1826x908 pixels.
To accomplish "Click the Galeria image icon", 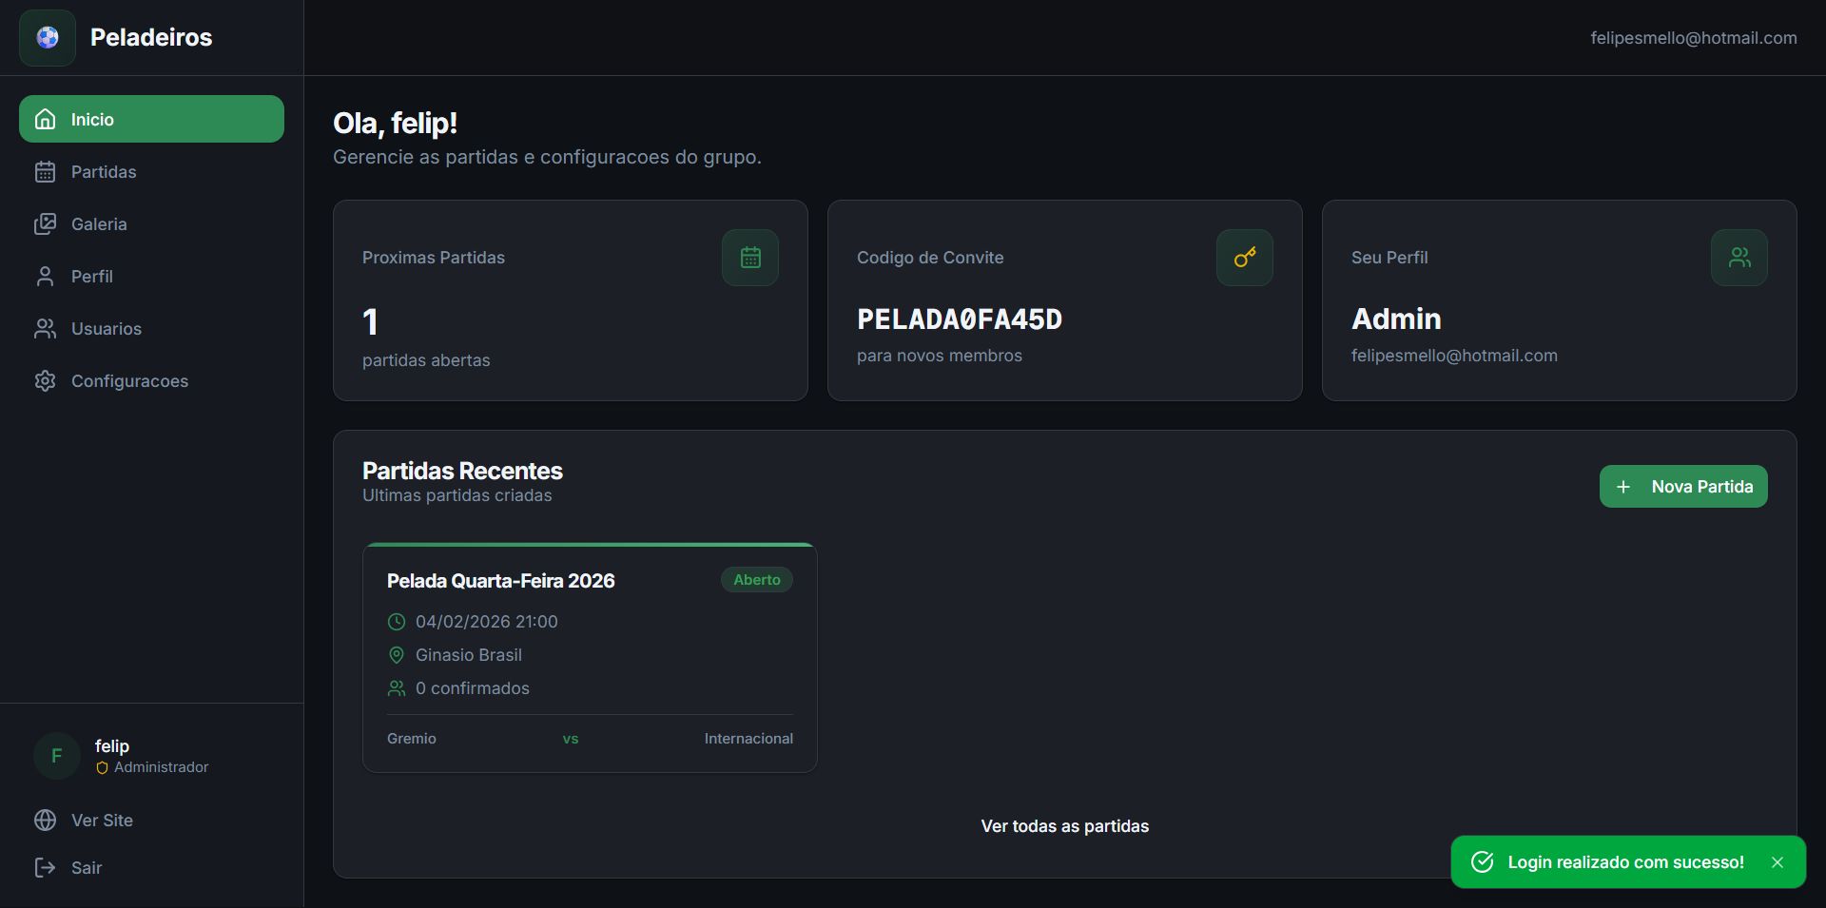I will click(45, 223).
